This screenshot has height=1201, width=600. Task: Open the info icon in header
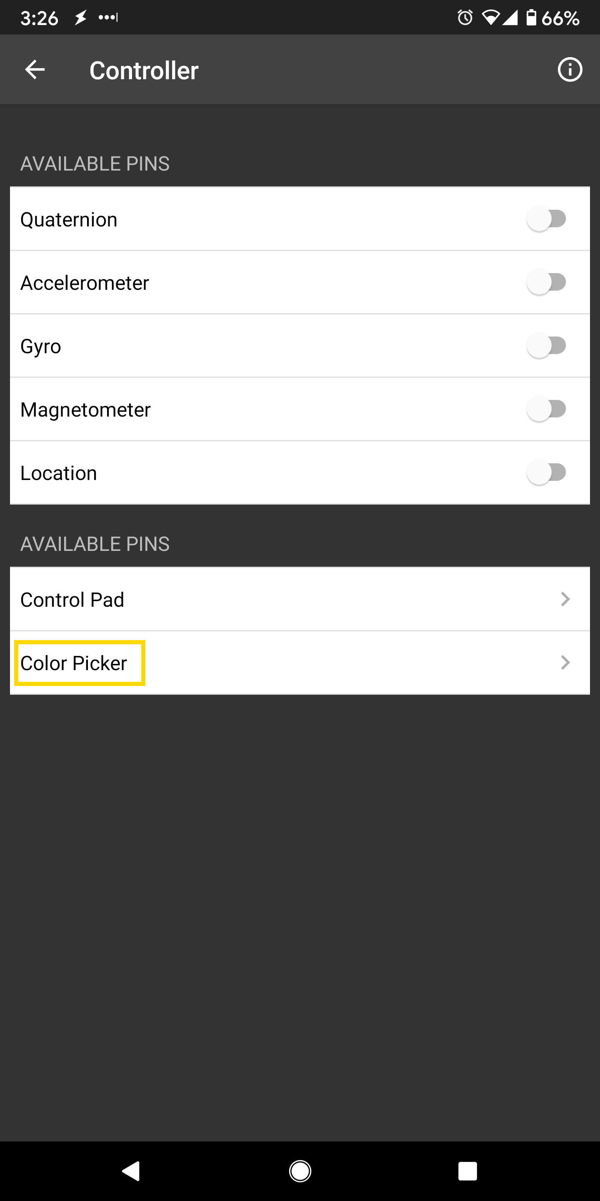point(570,70)
